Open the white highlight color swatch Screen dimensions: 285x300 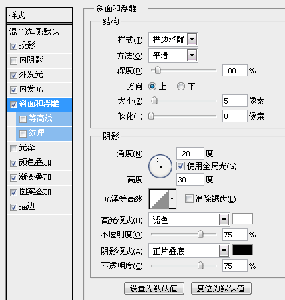coord(242,219)
